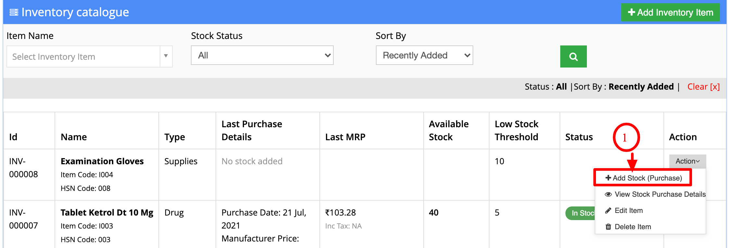
Task: Click threshold value 5 for Tablet Ketrol
Action: click(497, 213)
